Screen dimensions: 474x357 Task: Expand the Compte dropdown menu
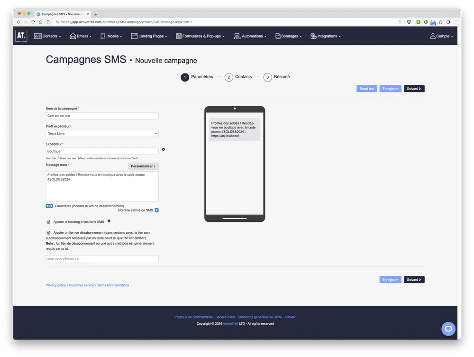coord(441,36)
